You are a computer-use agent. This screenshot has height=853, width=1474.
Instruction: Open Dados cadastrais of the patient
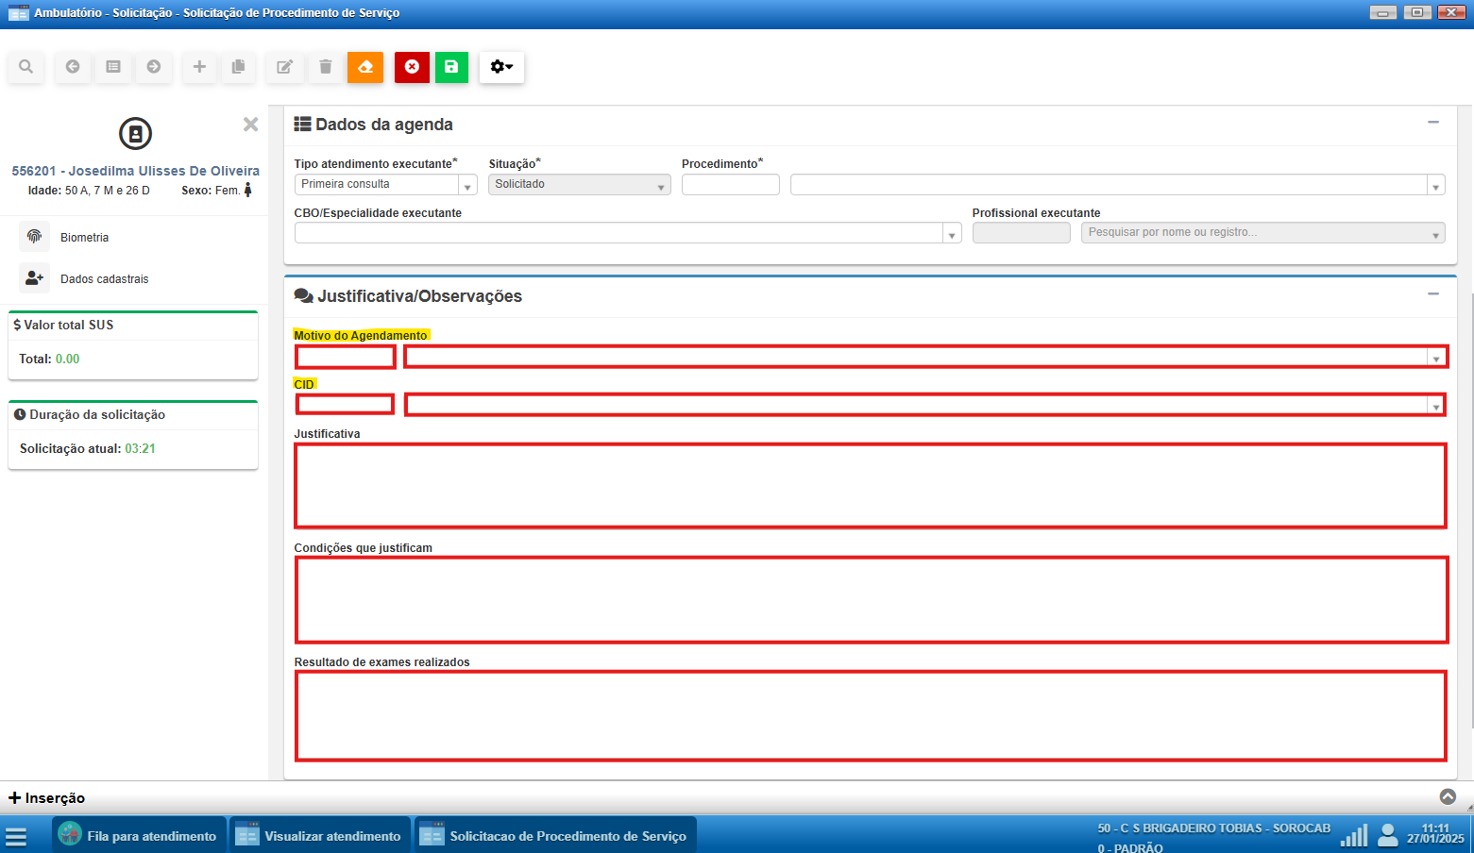[103, 278]
